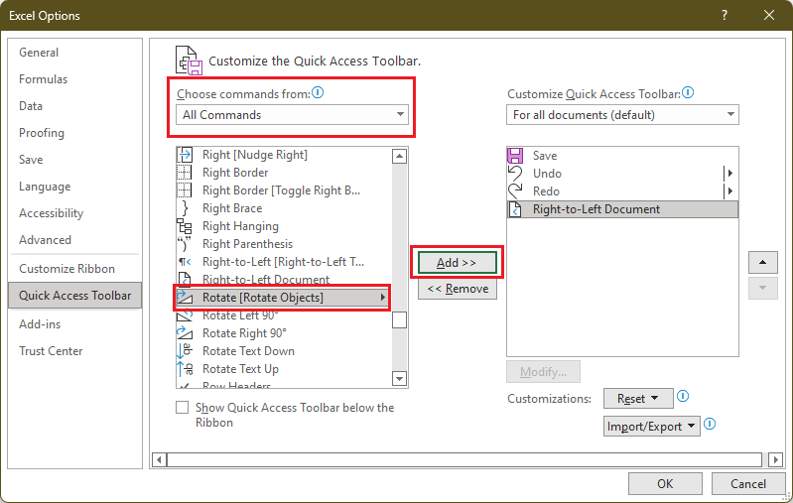The image size is (793, 503).
Task: Click the Right [Nudge Right] command icon
Action: 185,155
